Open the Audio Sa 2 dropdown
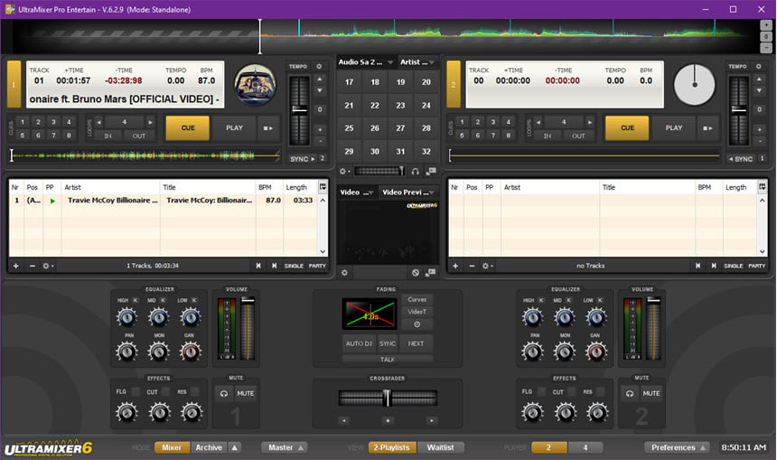Viewport: 777px width, 460px height. coord(366,62)
